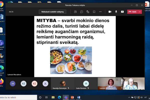Select the JL participant avatar
This screenshot has height=100, width=150.
coord(45,83)
